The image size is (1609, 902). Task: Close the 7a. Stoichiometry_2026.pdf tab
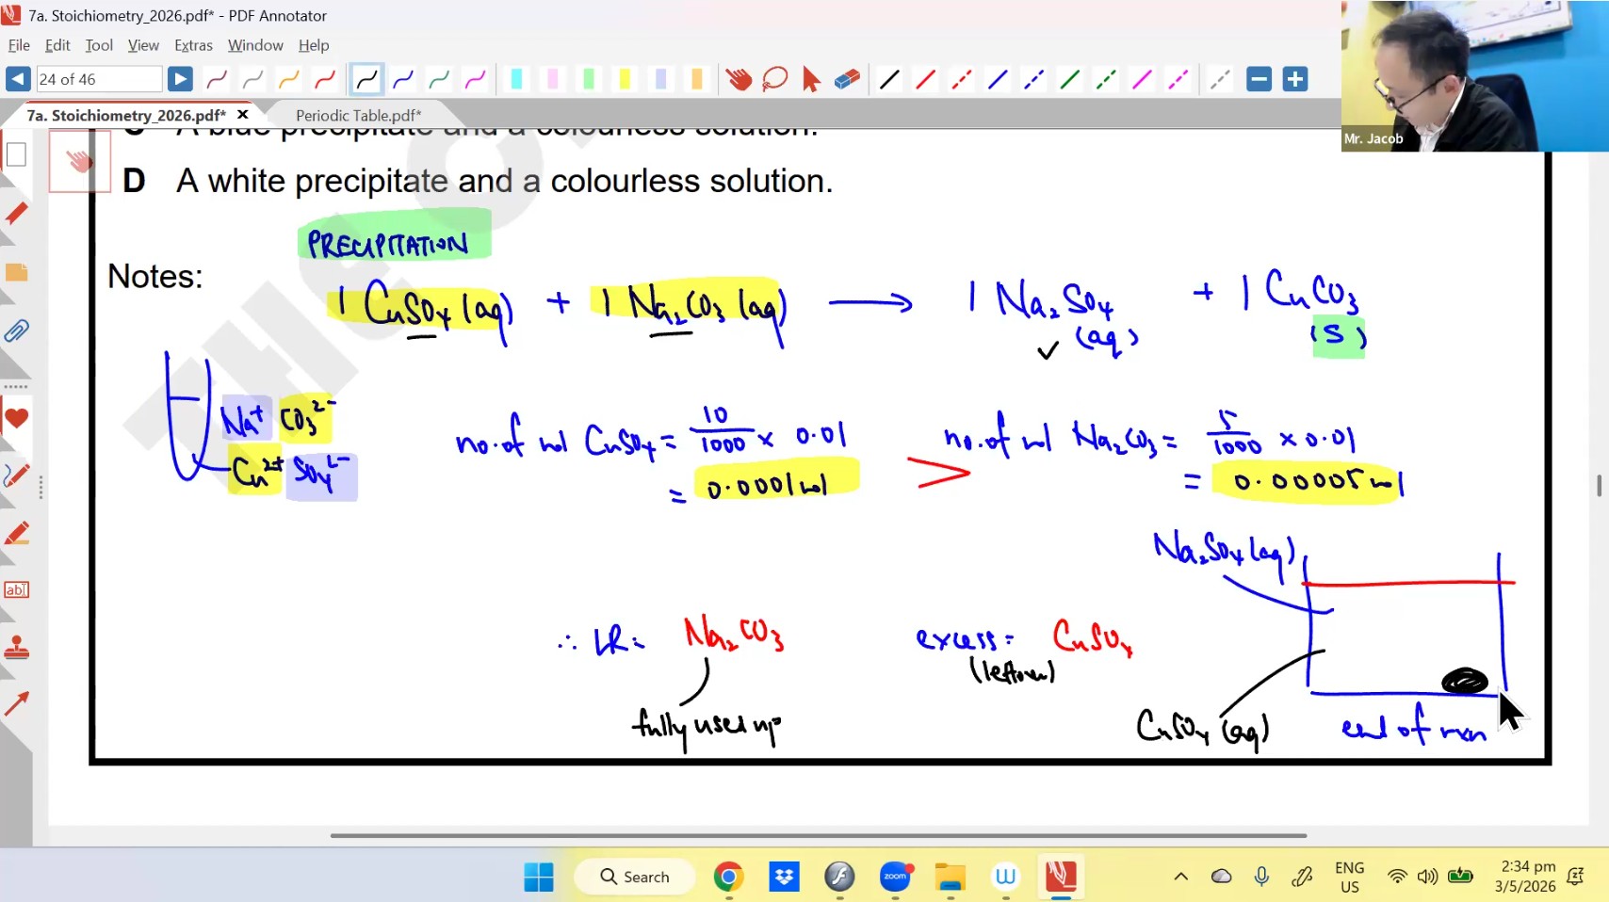tap(242, 114)
